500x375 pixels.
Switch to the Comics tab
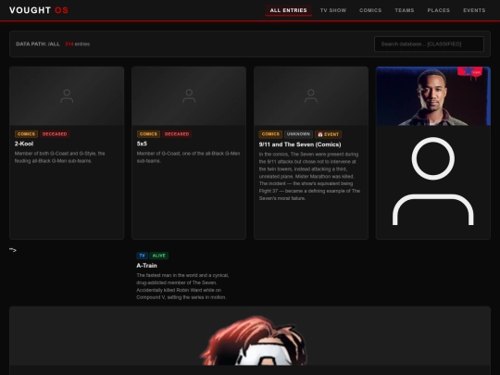point(370,10)
